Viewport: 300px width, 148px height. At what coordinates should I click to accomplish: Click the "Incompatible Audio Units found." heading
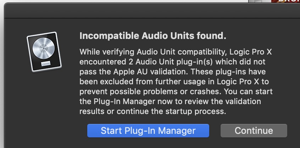point(153,36)
